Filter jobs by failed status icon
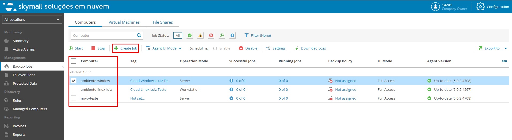Viewport: 512px width, 140px height. [x=211, y=35]
